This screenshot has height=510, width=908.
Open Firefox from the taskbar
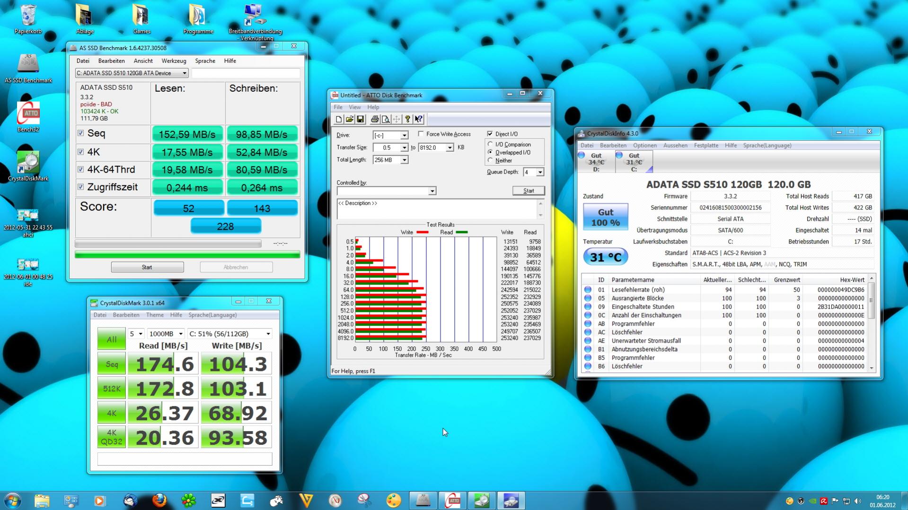[159, 500]
